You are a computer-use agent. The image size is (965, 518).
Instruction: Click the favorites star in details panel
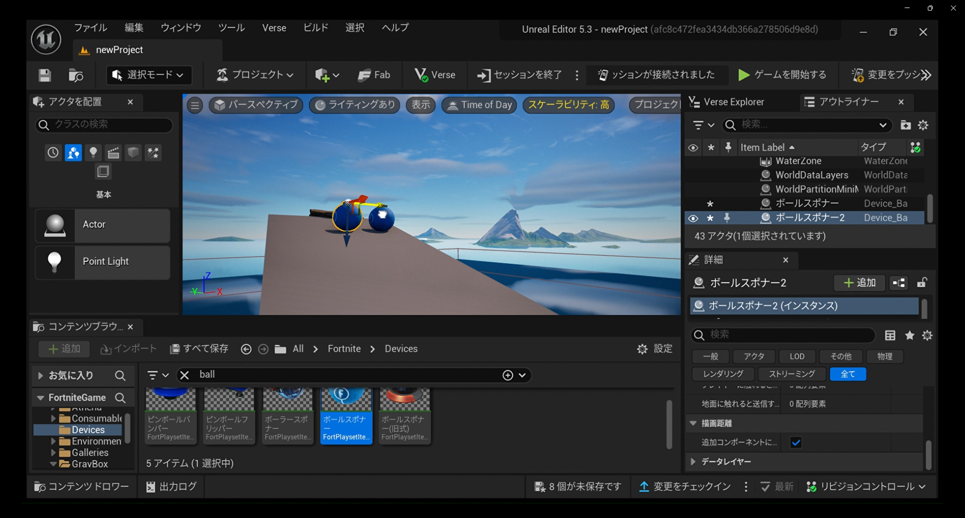[x=910, y=335]
